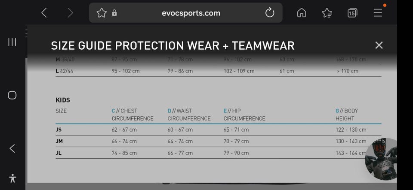Bookmark this page with the star icon
The width and height of the screenshot is (413, 190).
[102, 13]
